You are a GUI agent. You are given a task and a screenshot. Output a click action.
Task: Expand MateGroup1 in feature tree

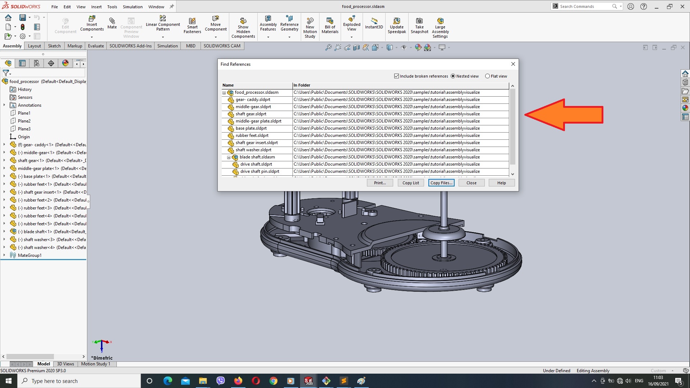(4, 255)
